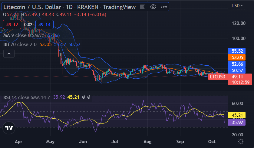Click the 60.00 RSI axis label
The image size is (254, 148).
tap(237, 104)
